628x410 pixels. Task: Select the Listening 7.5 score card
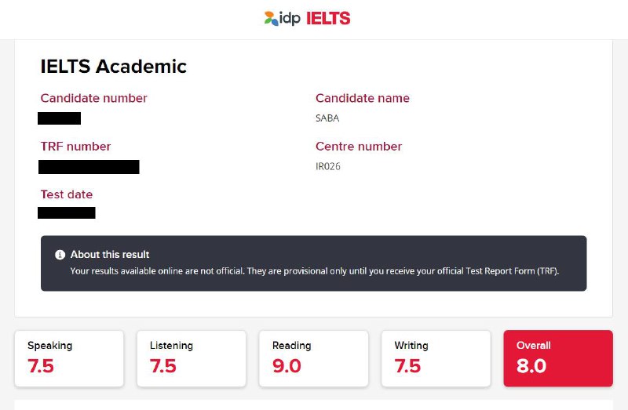[x=192, y=358]
